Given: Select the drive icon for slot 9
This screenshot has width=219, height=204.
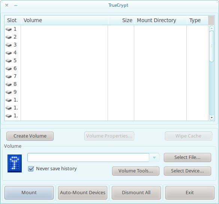Looking at the screenshot, I should (9, 92).
